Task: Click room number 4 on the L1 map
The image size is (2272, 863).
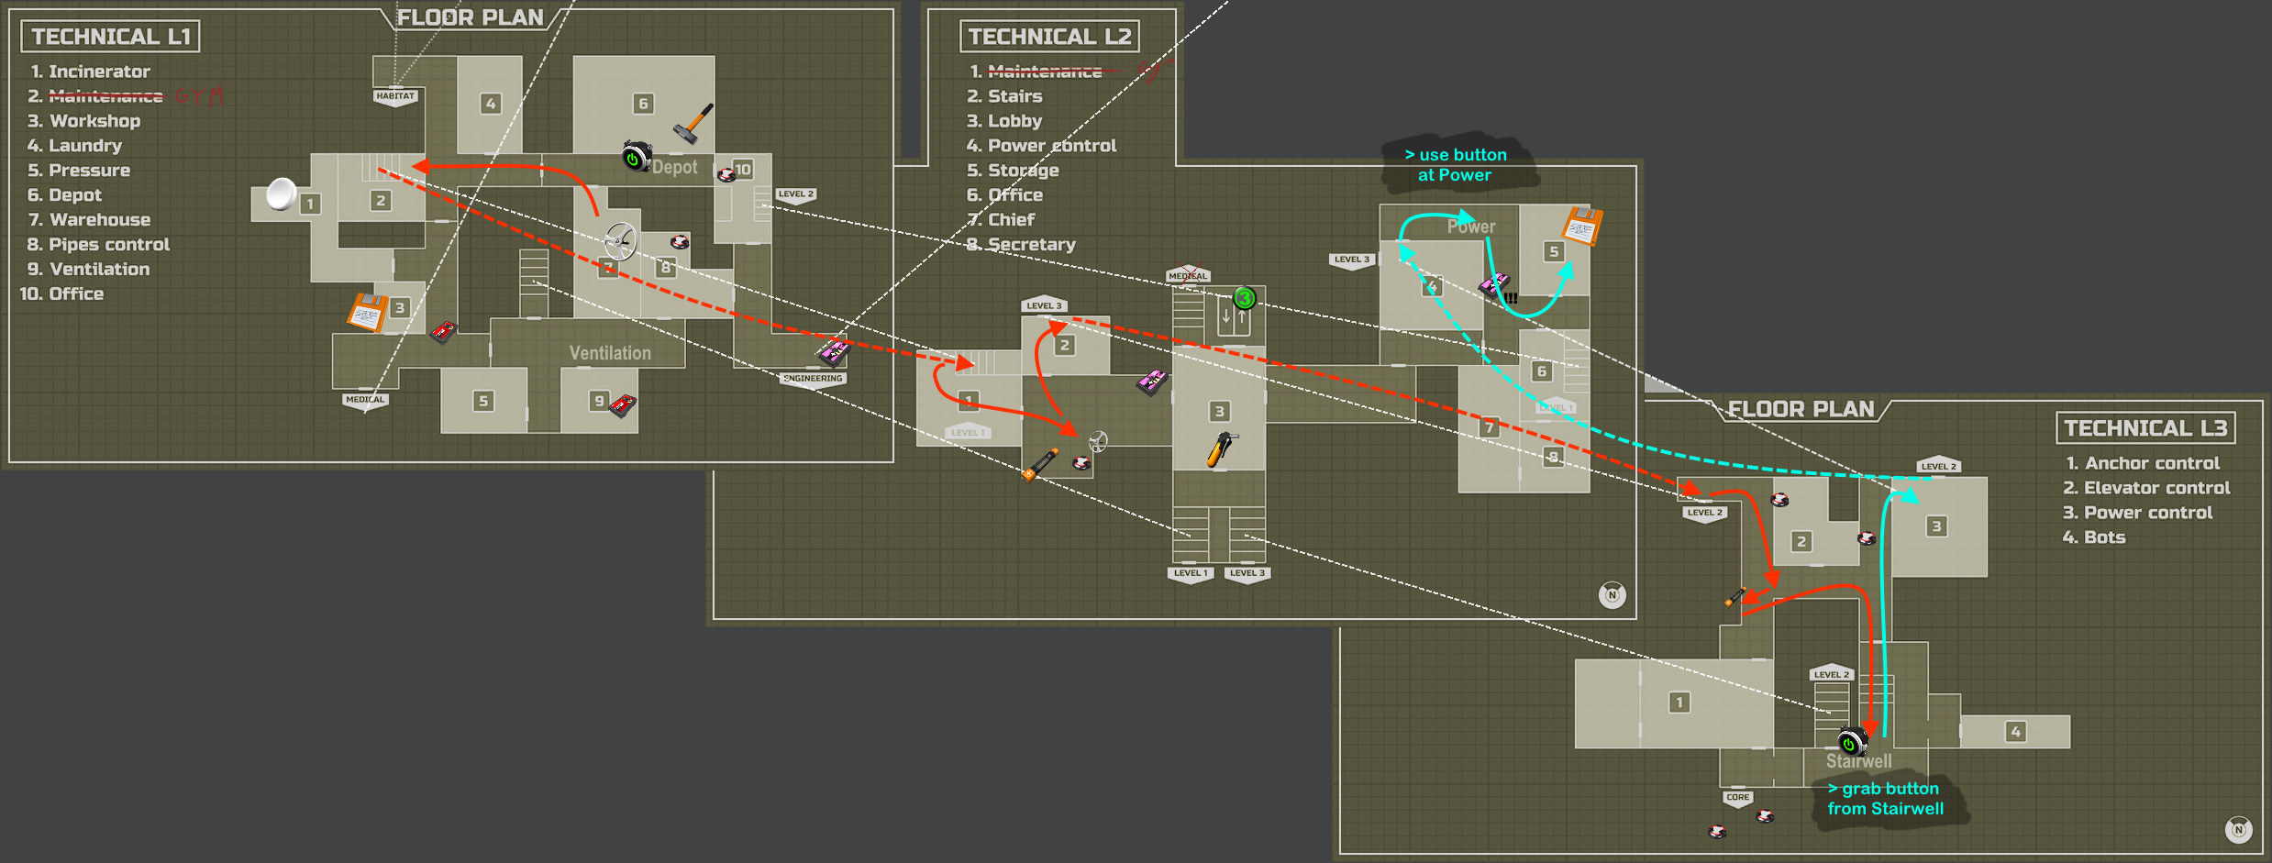Action: pyautogui.click(x=491, y=104)
